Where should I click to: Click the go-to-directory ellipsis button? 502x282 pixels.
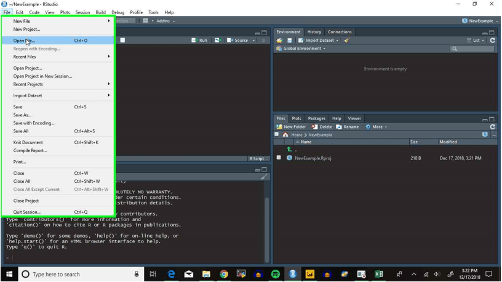click(494, 135)
